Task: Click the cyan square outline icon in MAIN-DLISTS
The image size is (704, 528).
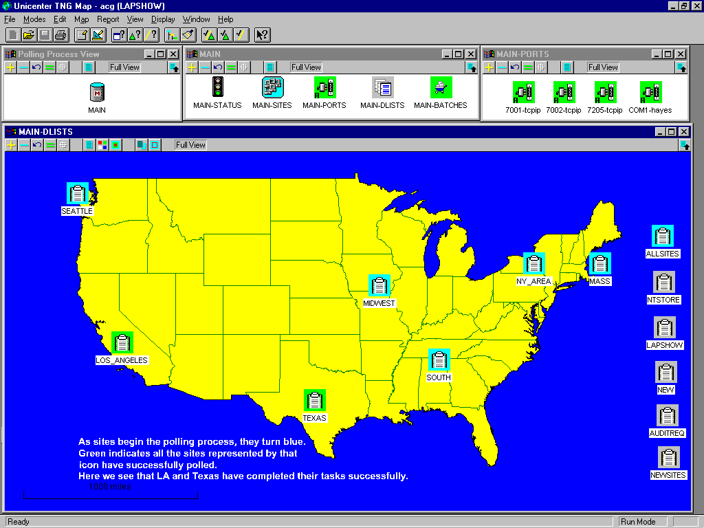Action: pos(155,145)
